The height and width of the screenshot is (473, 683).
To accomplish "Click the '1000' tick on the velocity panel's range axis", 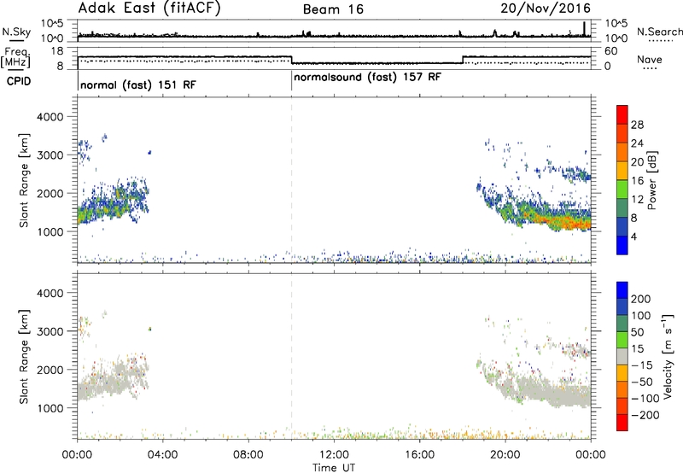I will pos(50,408).
